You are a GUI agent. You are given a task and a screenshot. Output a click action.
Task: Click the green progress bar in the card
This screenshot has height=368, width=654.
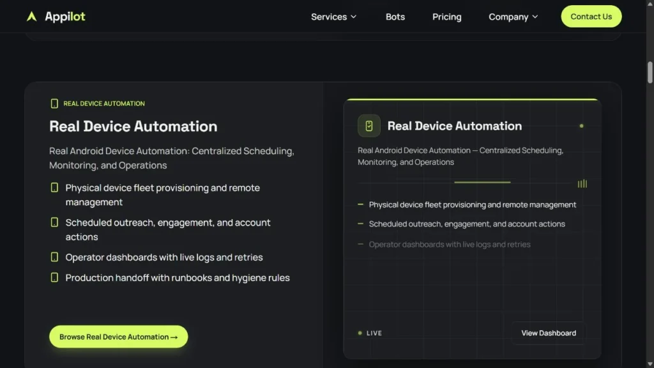coord(482,182)
